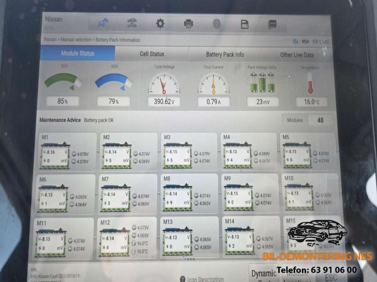This screenshot has width=377, height=282.
Task: Tap M7 module battery graphic
Action: point(116,198)
